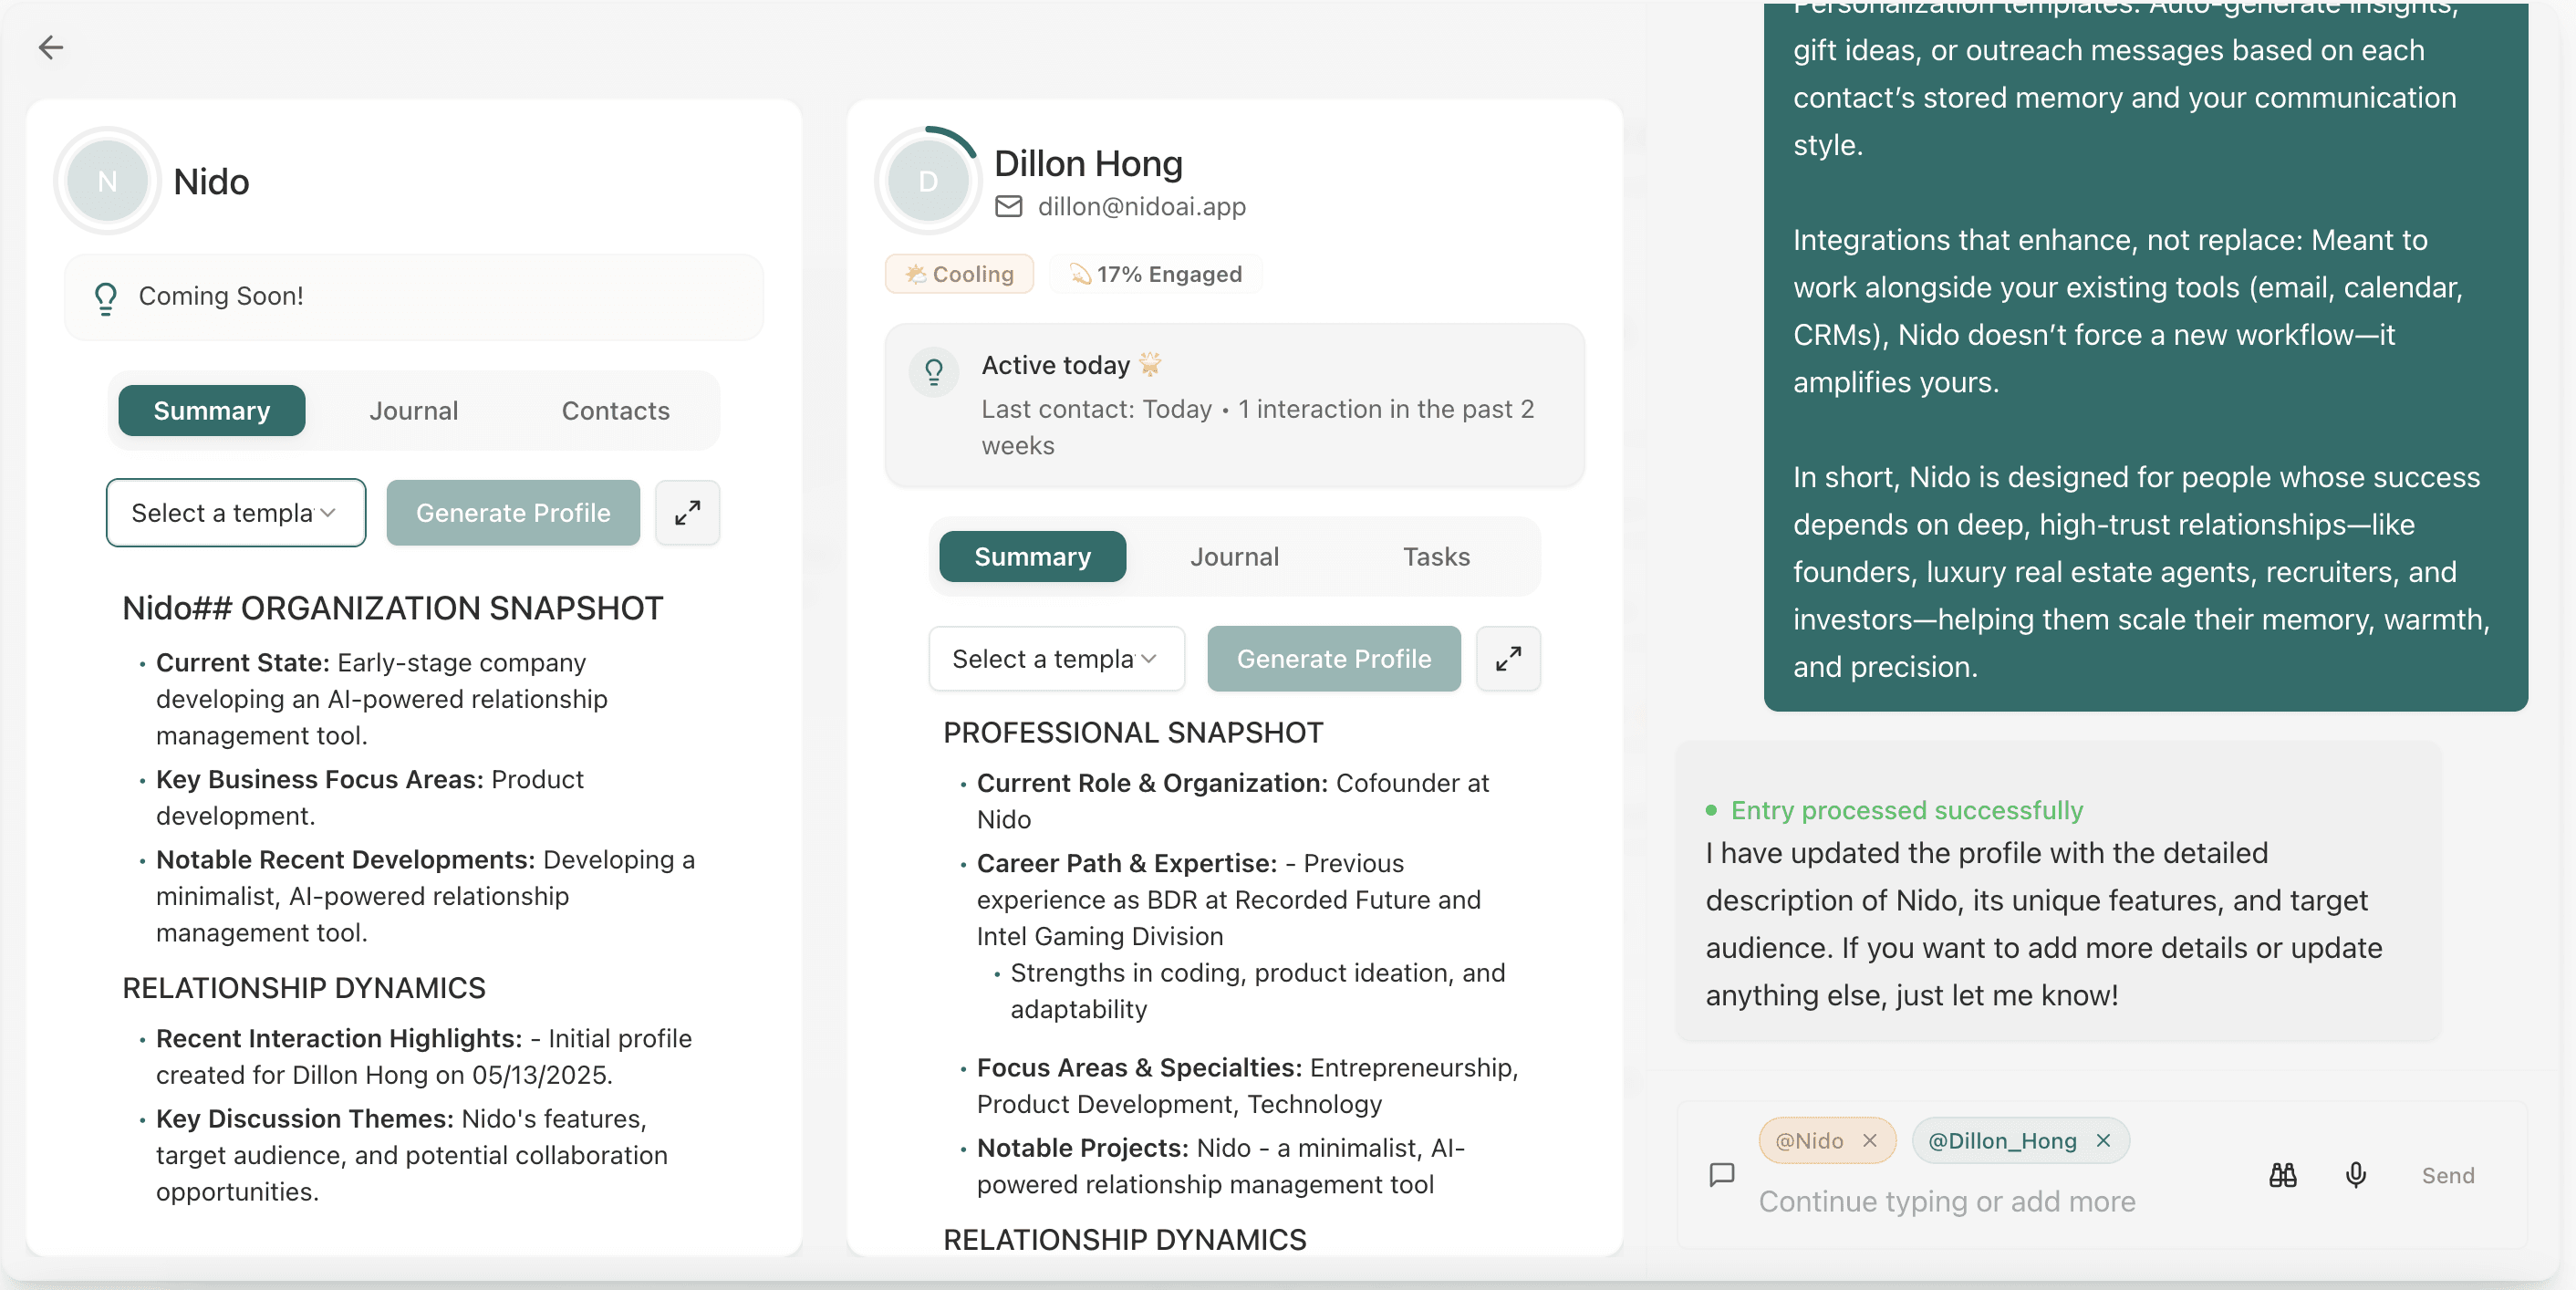Click the Key Business Focus Areas label

320,779
